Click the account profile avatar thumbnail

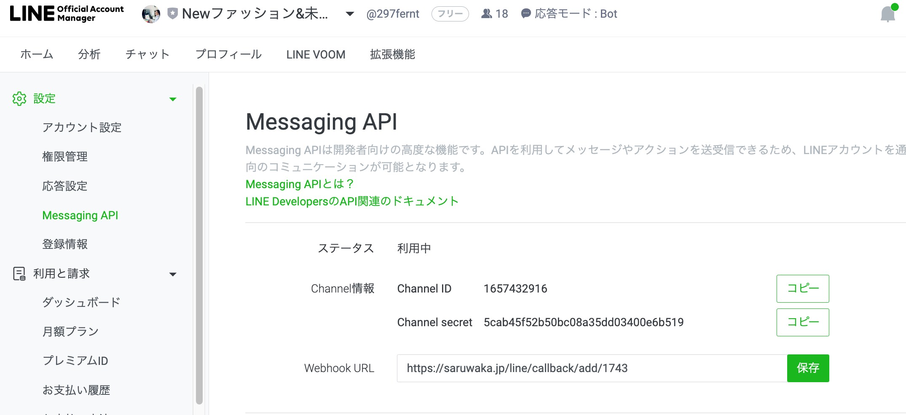click(151, 14)
